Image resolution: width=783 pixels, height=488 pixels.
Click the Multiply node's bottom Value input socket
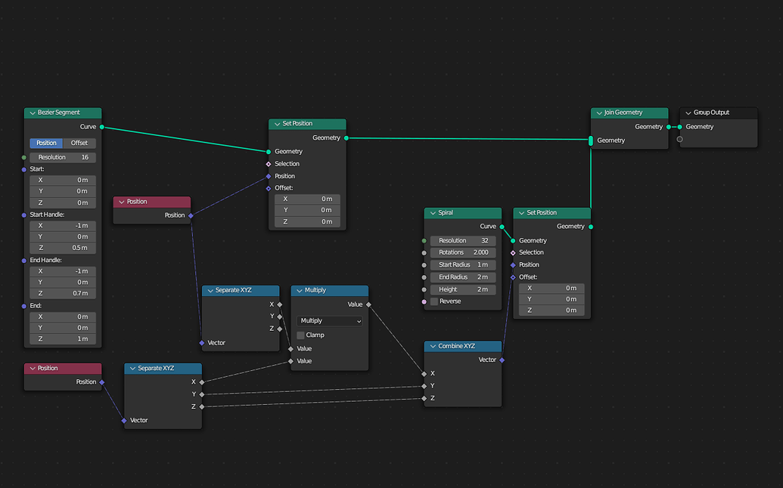click(x=291, y=361)
